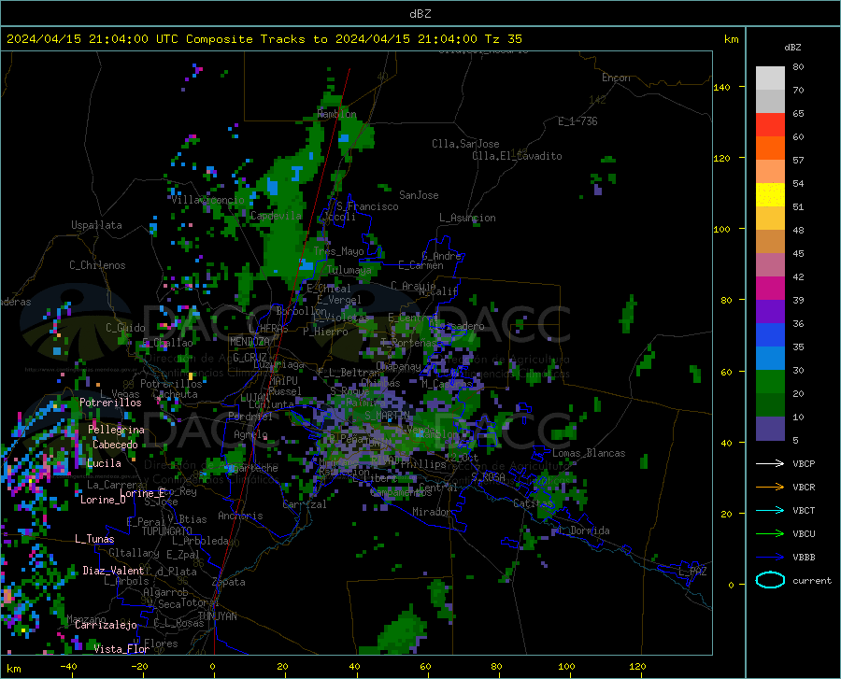Click the E_1-736 label
This screenshot has height=679, width=841.
[x=577, y=121]
